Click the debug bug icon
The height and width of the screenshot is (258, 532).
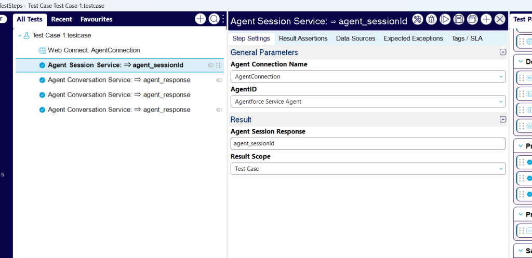(x=431, y=20)
